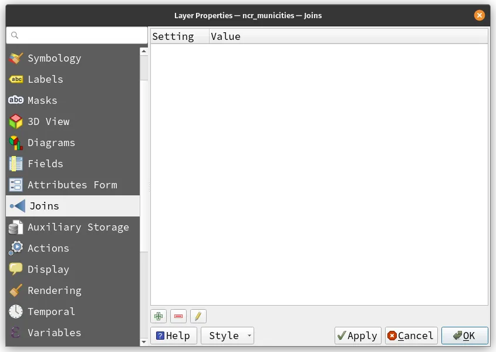496x352 pixels.
Task: Select the Diagrams chart icon
Action: (16, 142)
